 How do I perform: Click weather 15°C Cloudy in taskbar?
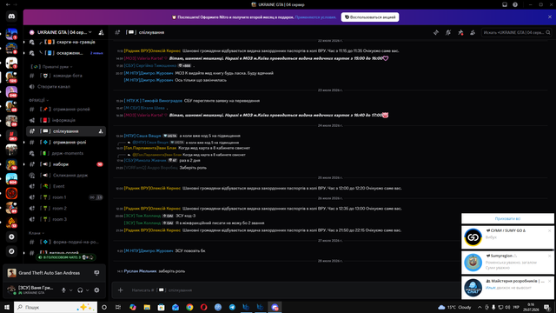tap(454, 307)
